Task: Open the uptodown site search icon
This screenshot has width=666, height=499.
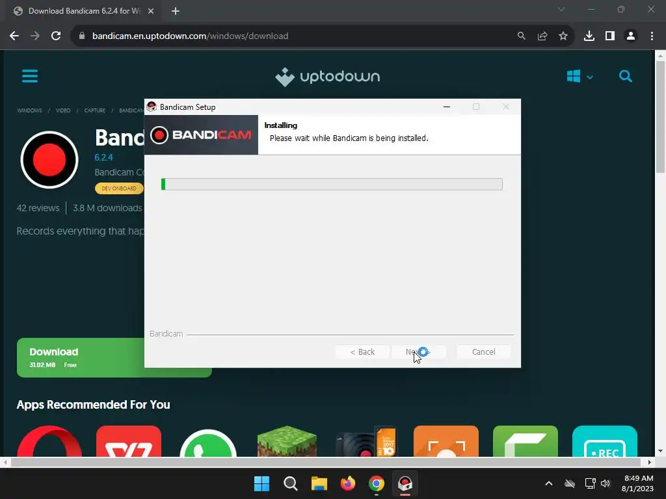Action: tap(625, 77)
